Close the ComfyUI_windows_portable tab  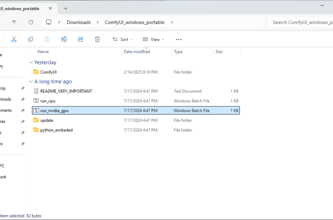(x=50, y=8)
